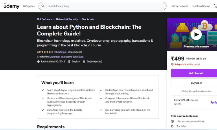
Task: Open Udemy Business link
Action: point(179,6)
